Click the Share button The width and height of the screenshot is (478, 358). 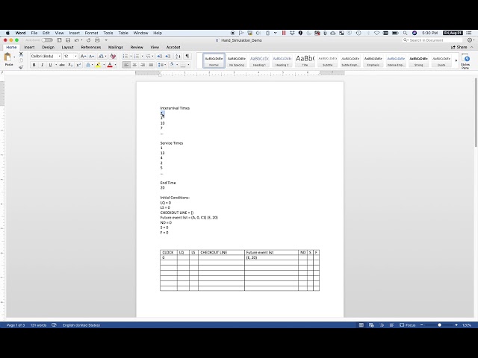(x=459, y=47)
